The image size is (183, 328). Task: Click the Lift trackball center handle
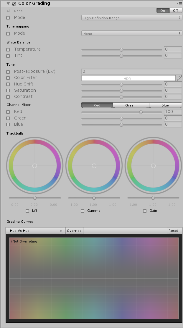click(34, 166)
